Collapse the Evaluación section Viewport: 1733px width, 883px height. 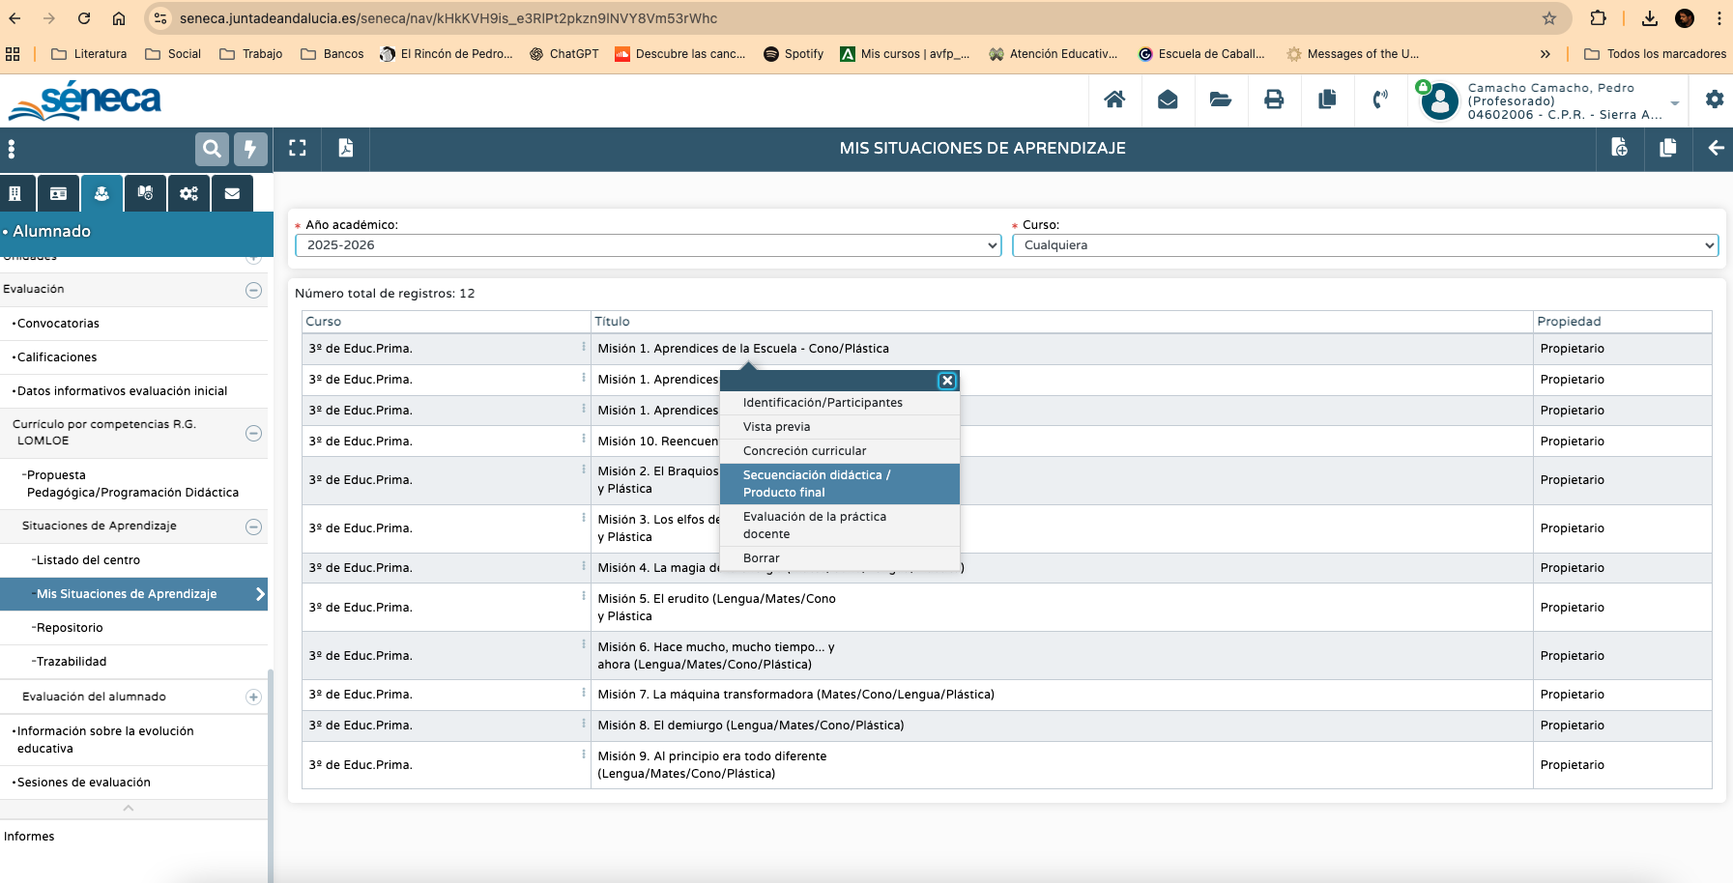coord(253,290)
